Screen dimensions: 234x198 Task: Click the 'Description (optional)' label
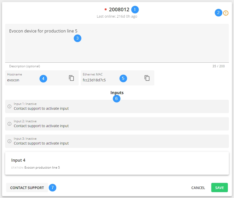coord(25,66)
